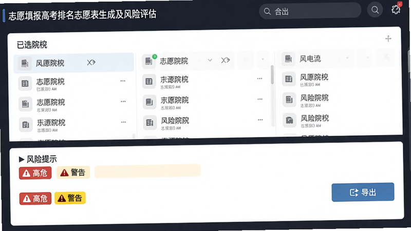The image size is (411, 231).
Task: Open more options for the 风险院院 row
Action: pyautogui.click(x=260, y=120)
